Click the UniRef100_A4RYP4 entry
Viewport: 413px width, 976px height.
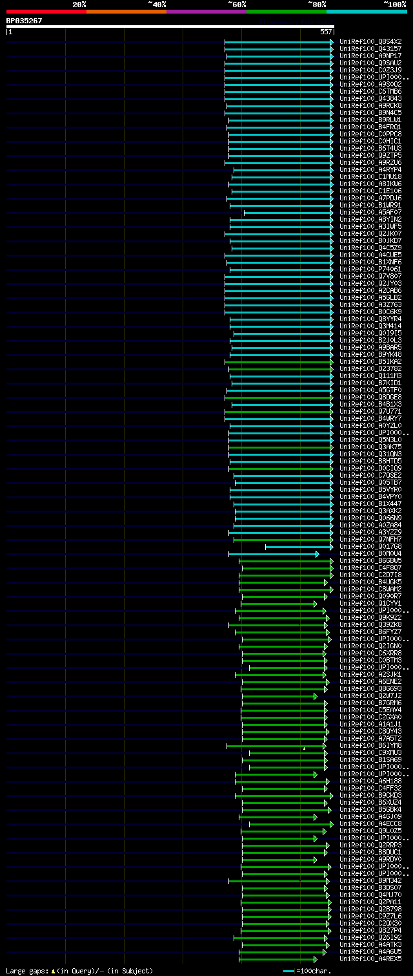tap(370, 169)
